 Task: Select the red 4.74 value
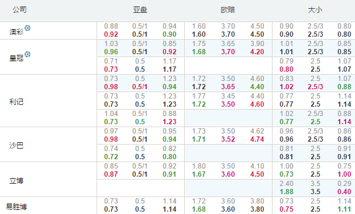(257, 139)
